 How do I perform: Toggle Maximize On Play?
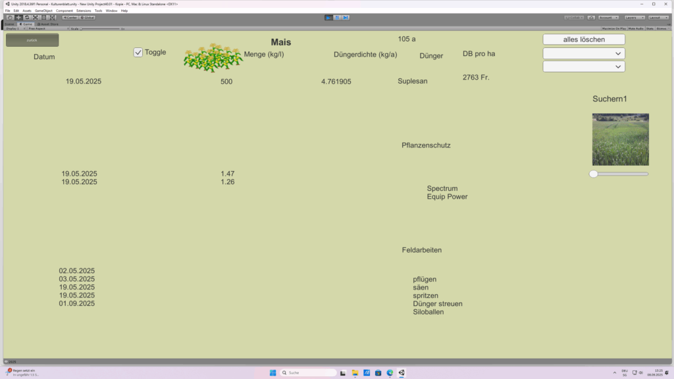614,29
